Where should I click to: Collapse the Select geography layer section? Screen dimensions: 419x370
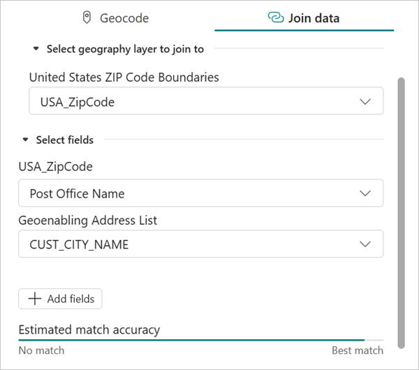pos(36,49)
